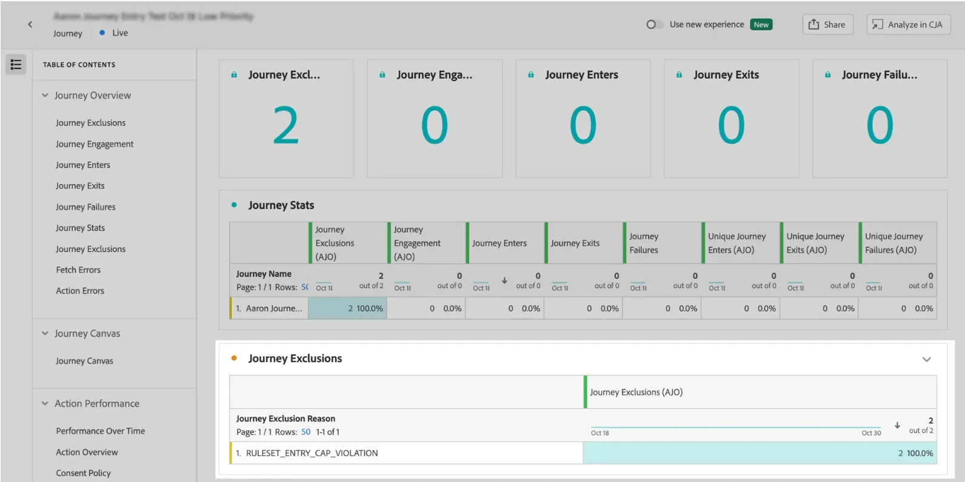
Task: Click lock icon on Journey Enters card
Action: click(x=531, y=75)
